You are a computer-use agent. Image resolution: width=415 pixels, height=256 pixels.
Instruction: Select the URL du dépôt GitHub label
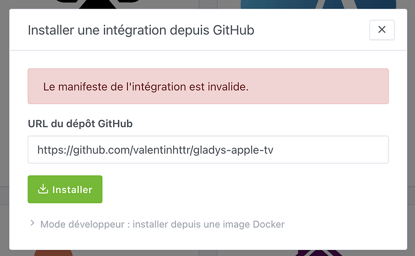[80, 124]
